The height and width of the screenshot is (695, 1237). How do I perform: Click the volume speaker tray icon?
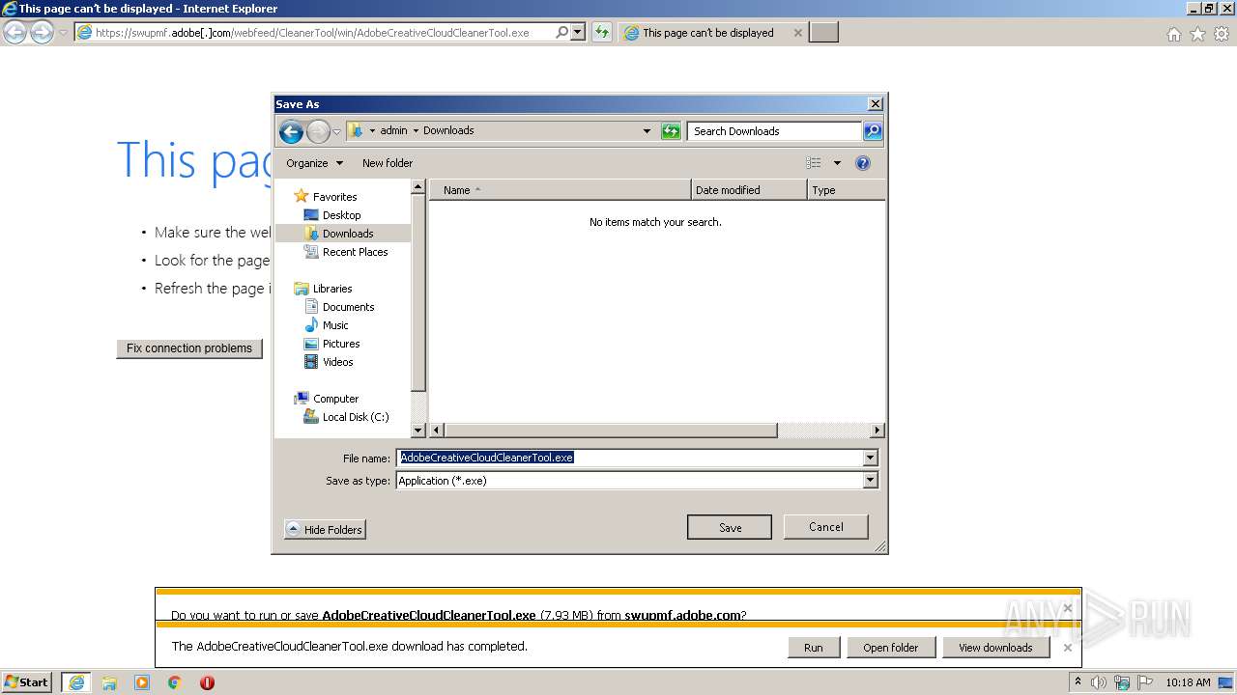click(1099, 682)
